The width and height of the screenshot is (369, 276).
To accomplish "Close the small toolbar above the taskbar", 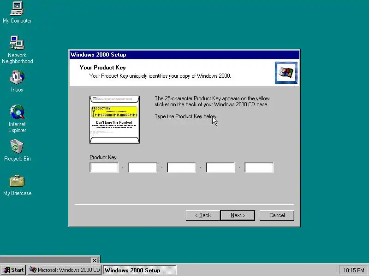I will [x=95, y=260].
